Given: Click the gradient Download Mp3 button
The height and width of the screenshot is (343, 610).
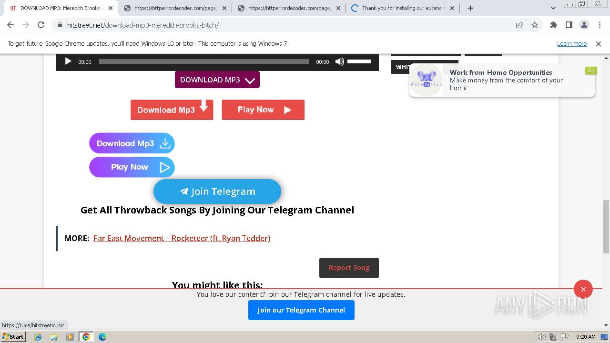Looking at the screenshot, I should click(132, 143).
